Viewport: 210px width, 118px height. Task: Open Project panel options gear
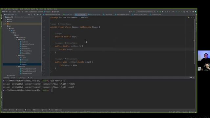coord(38,14)
